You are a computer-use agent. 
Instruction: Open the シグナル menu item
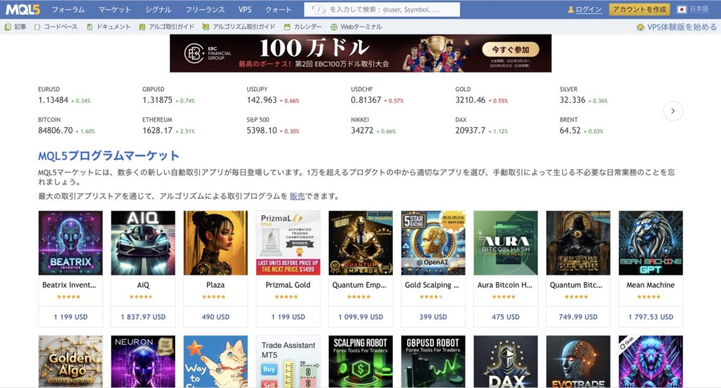point(158,10)
